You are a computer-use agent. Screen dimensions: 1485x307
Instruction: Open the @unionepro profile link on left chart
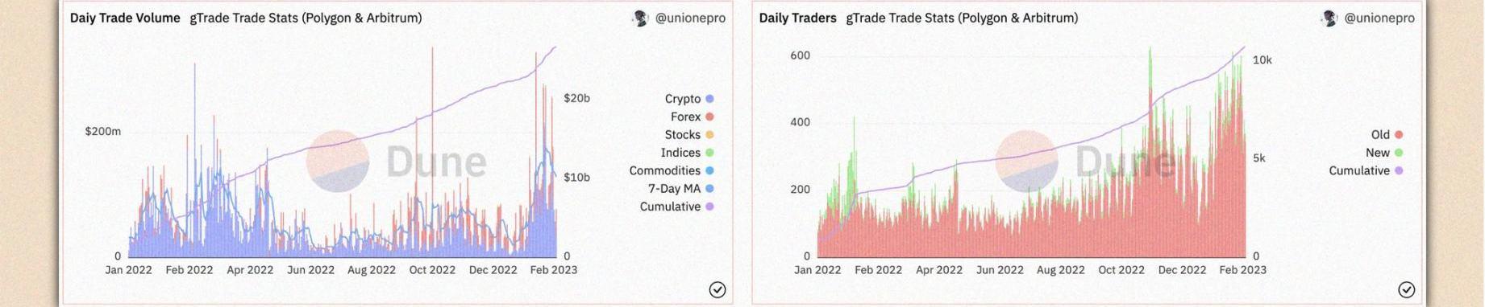[690, 18]
